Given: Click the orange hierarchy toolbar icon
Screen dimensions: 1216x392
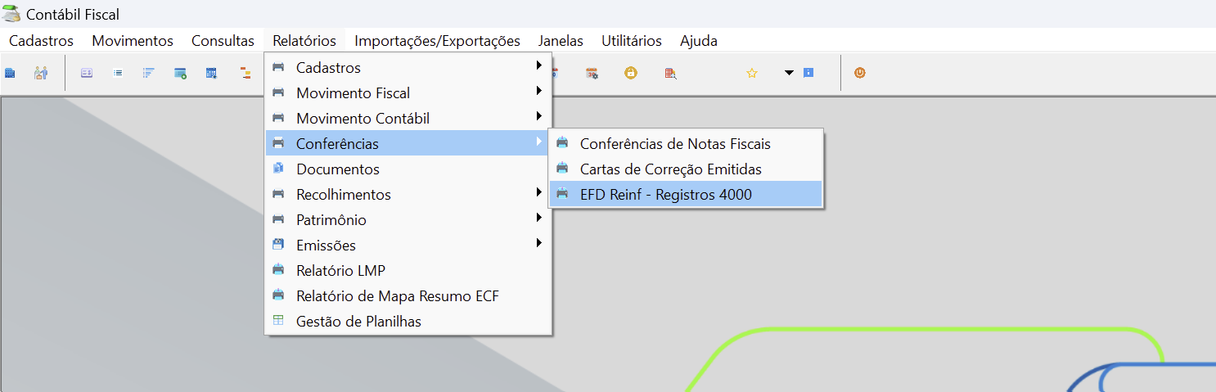Looking at the screenshot, I should [245, 73].
